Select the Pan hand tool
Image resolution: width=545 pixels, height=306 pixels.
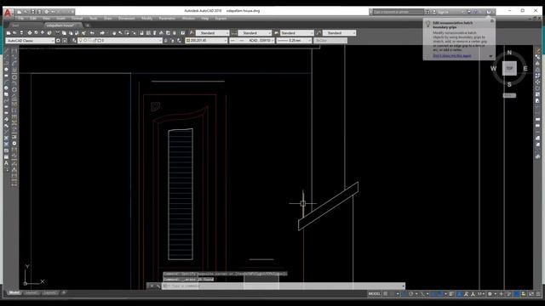(114, 33)
